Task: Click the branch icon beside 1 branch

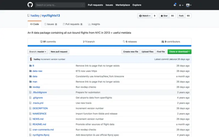Action: [x=84, y=42]
